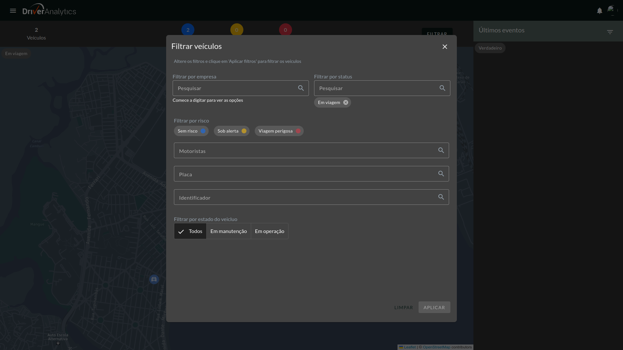Click the Identificador field search icon

click(441, 197)
